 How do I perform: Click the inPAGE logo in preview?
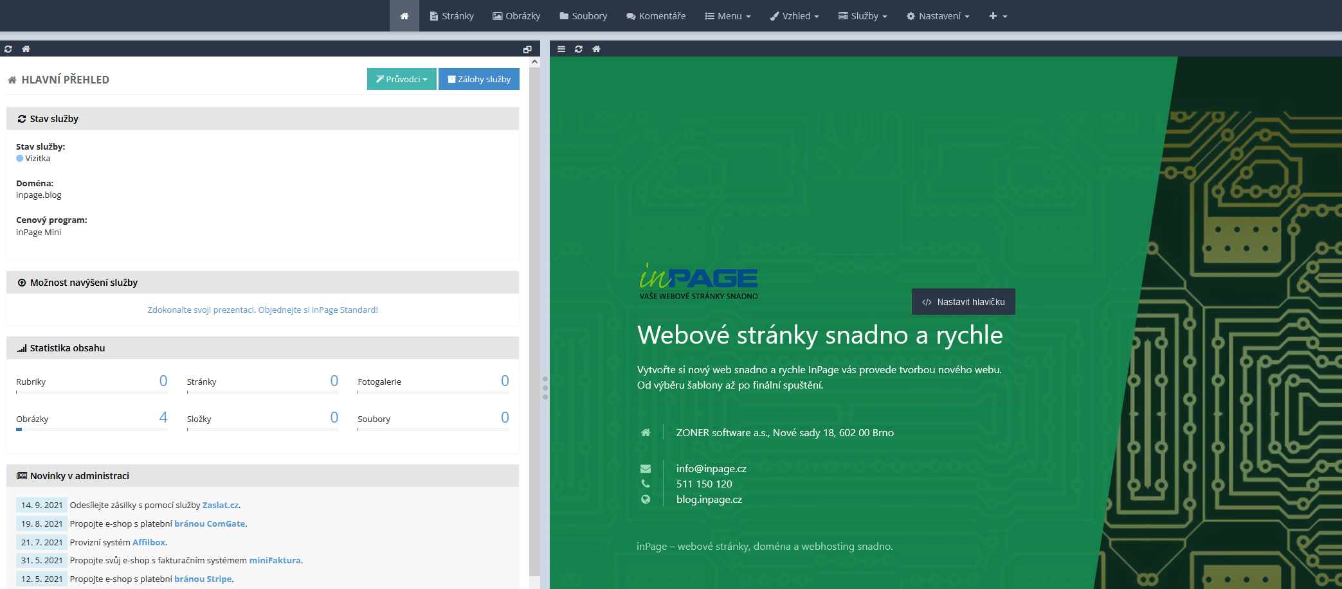coord(698,282)
